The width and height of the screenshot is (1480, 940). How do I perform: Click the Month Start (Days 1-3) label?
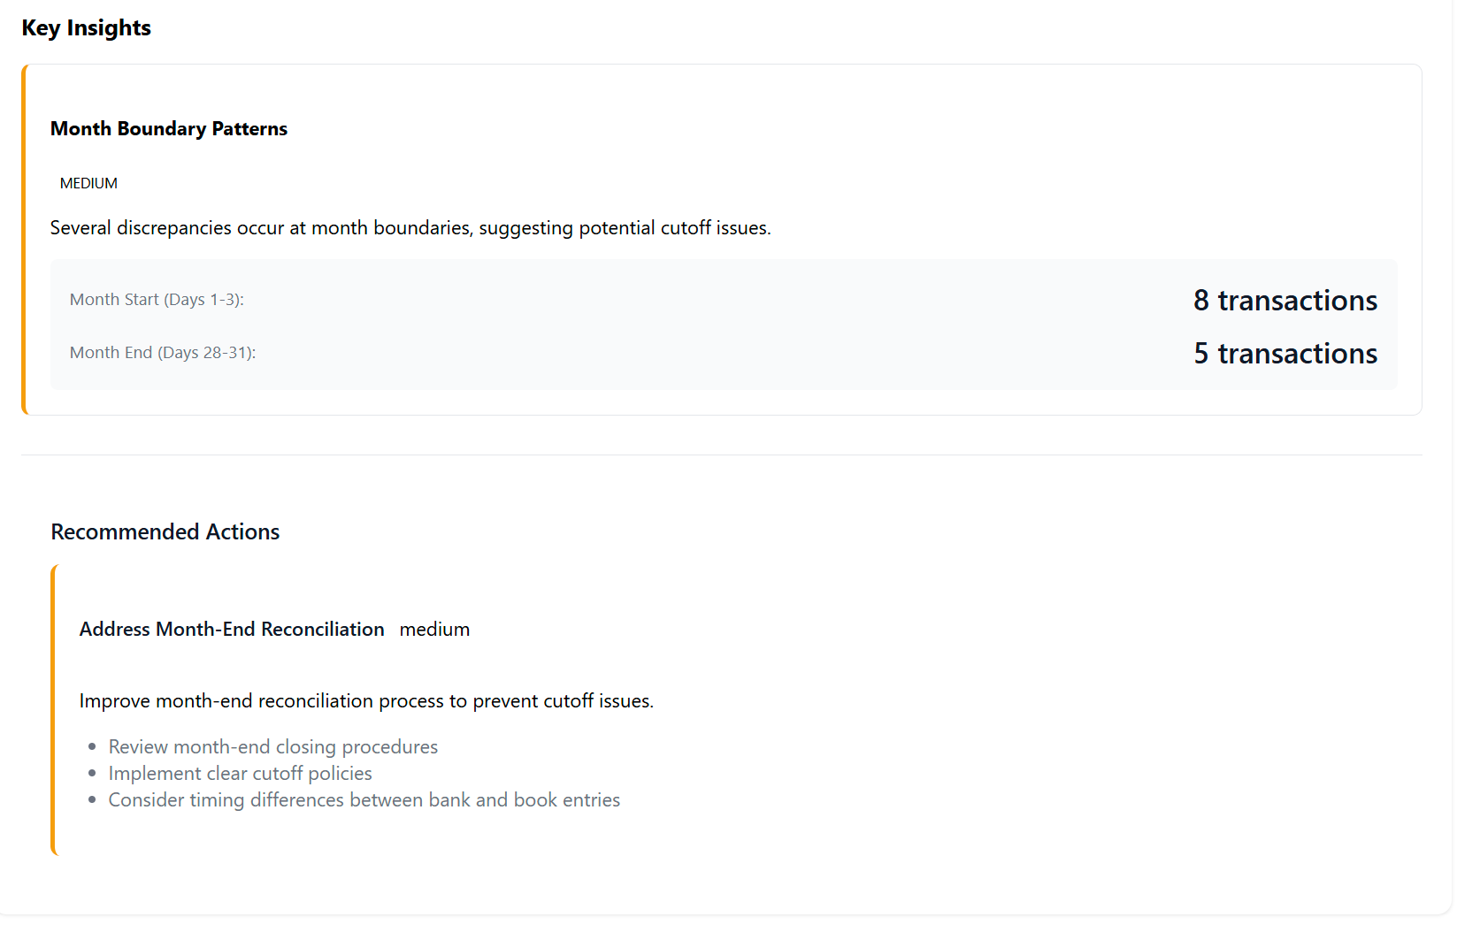click(157, 300)
